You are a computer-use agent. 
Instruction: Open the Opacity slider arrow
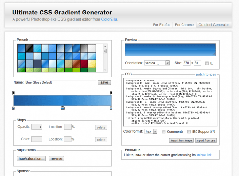pos(40,127)
